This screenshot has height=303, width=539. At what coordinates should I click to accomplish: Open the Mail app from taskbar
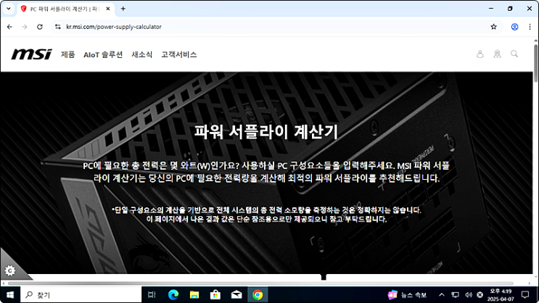click(x=236, y=295)
